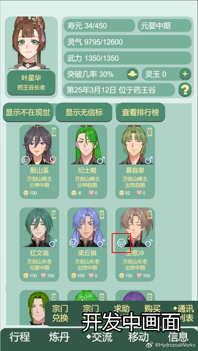Click the female symbol on 殷山溪's card
This screenshot has width=198, height=351.
(53, 160)
